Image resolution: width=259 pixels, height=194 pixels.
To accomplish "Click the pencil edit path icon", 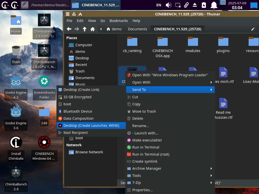I will [x=253, y=29].
